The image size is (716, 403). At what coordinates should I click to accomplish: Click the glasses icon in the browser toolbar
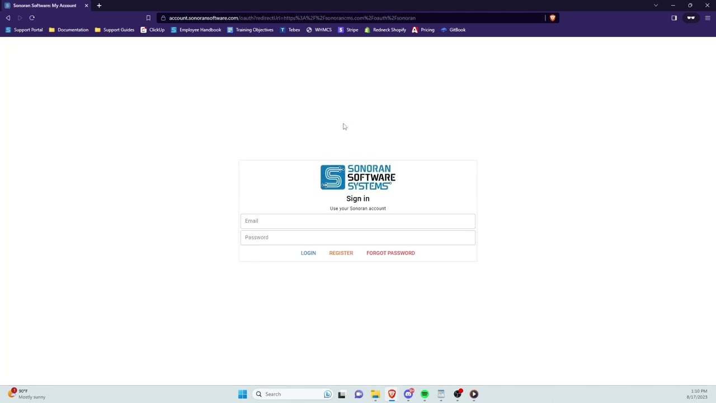click(691, 18)
